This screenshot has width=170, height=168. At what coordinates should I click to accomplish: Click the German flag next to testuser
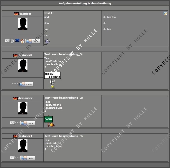(x=16, y=14)
